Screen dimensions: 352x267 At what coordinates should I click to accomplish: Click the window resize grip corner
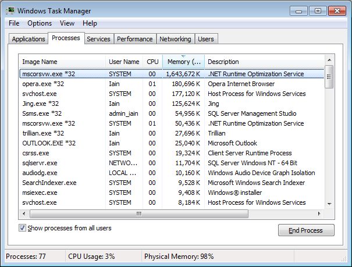tap(344, 259)
